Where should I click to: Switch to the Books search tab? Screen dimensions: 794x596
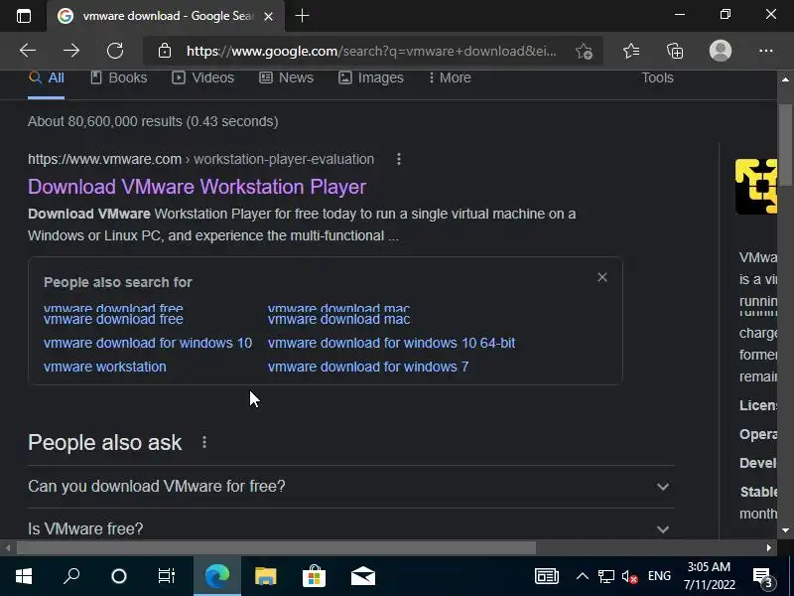(118, 77)
